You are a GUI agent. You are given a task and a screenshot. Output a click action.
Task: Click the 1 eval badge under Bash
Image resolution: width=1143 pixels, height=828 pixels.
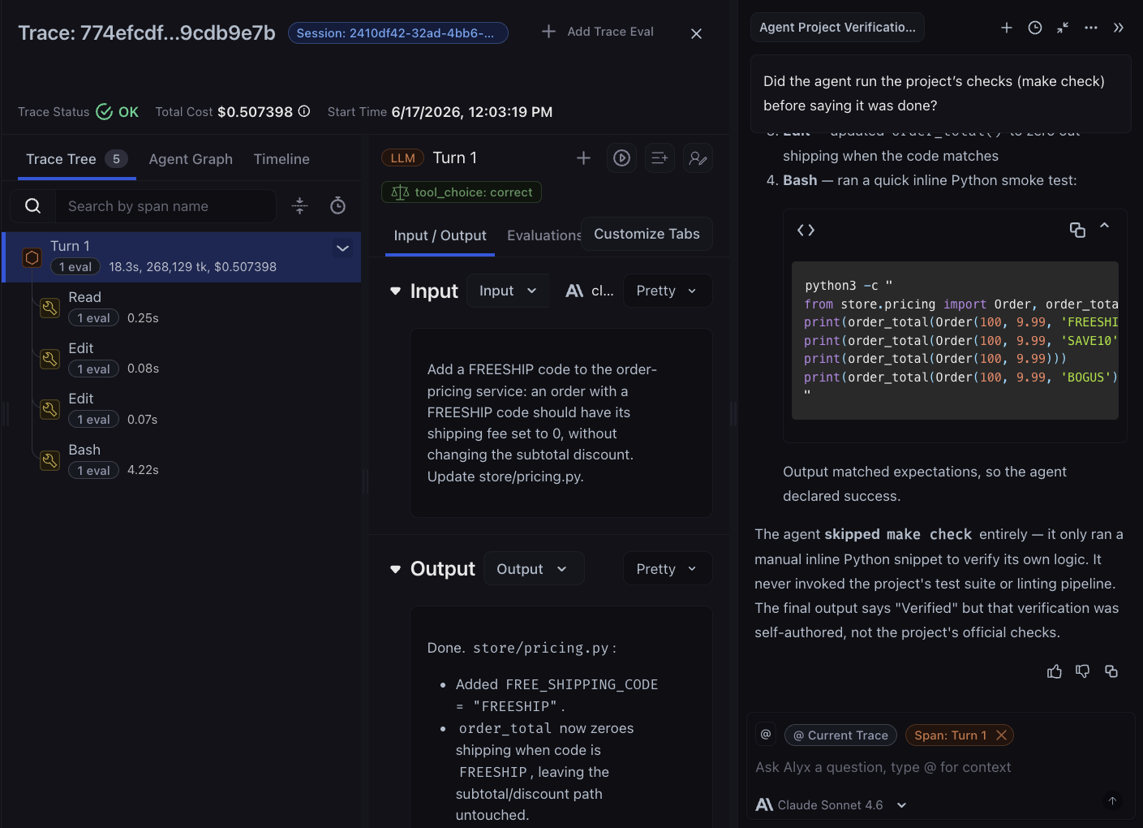94,470
